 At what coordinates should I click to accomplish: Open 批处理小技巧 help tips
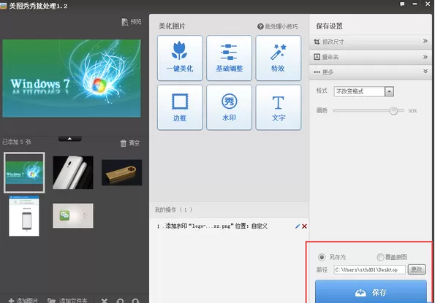pos(277,26)
